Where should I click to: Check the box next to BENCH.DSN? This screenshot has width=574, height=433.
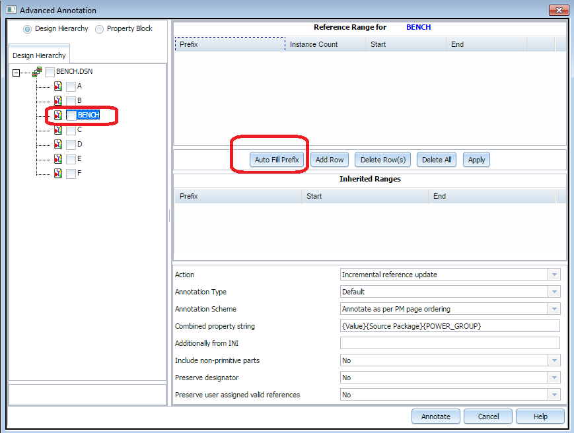[50, 71]
